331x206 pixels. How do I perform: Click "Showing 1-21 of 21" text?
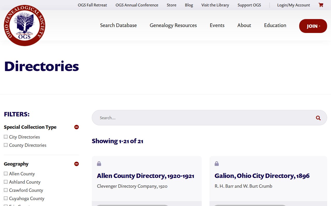pyautogui.click(x=117, y=141)
